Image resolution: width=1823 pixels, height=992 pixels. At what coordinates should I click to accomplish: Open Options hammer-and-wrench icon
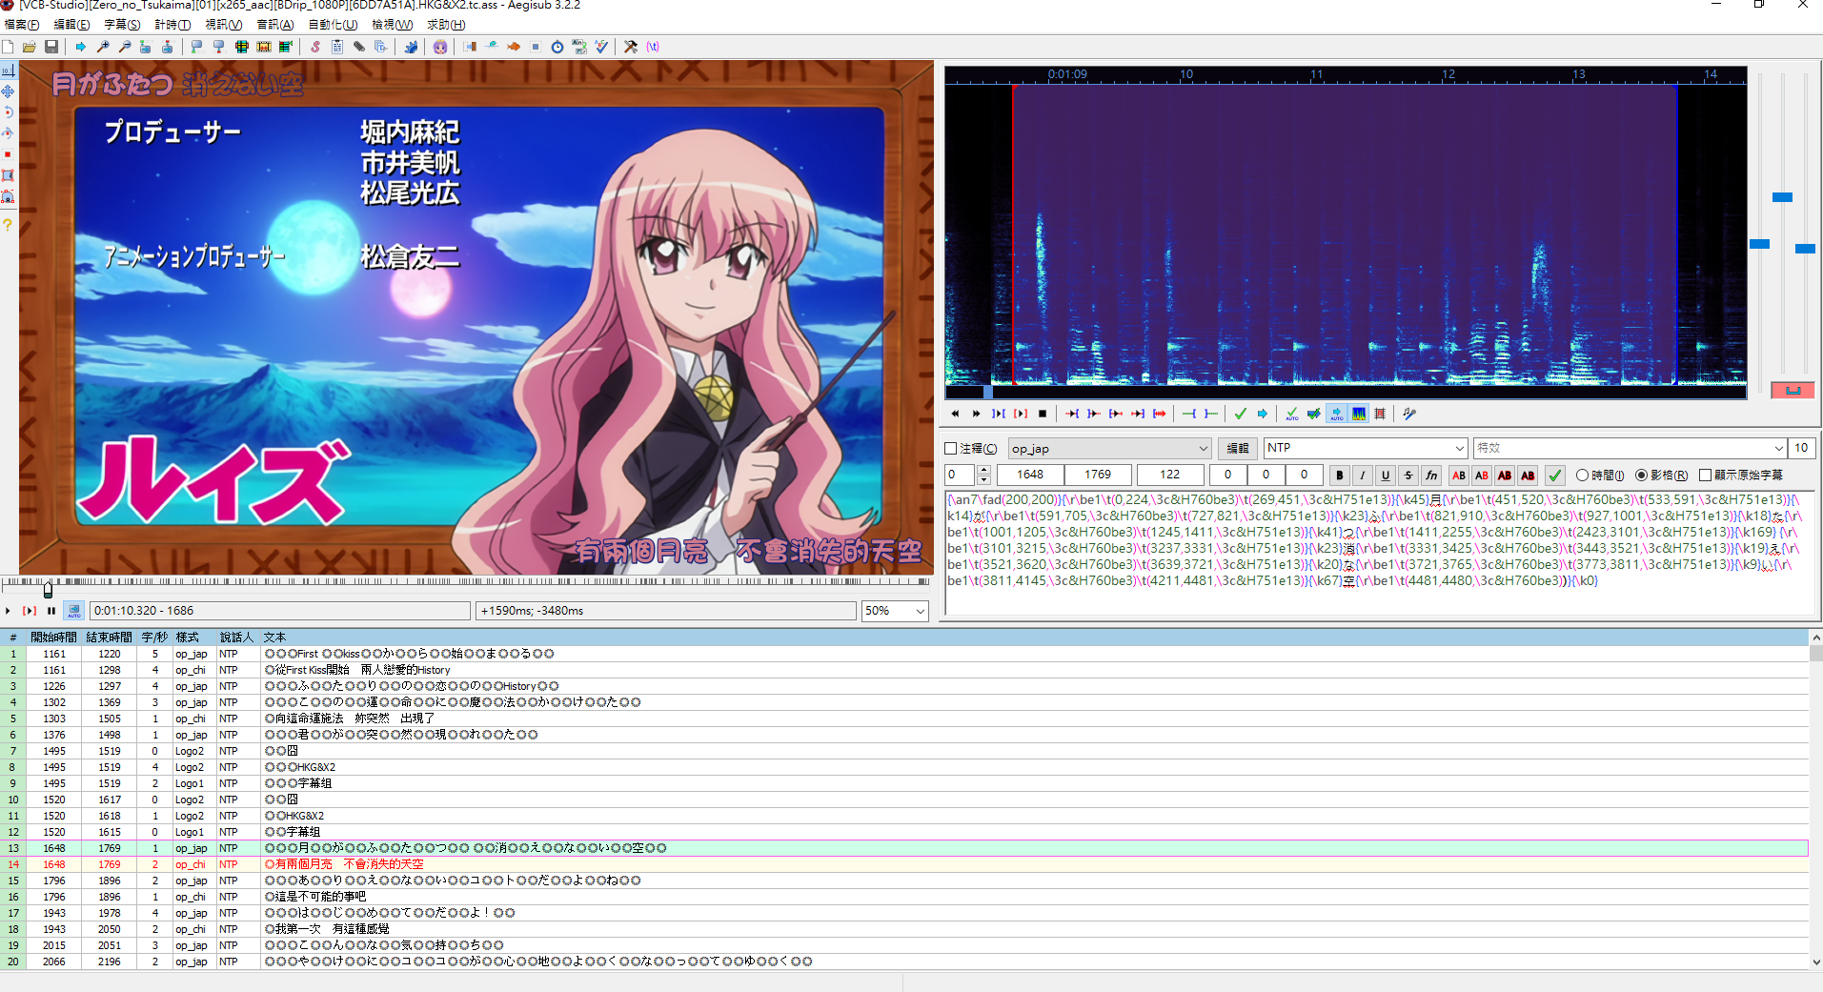631,47
